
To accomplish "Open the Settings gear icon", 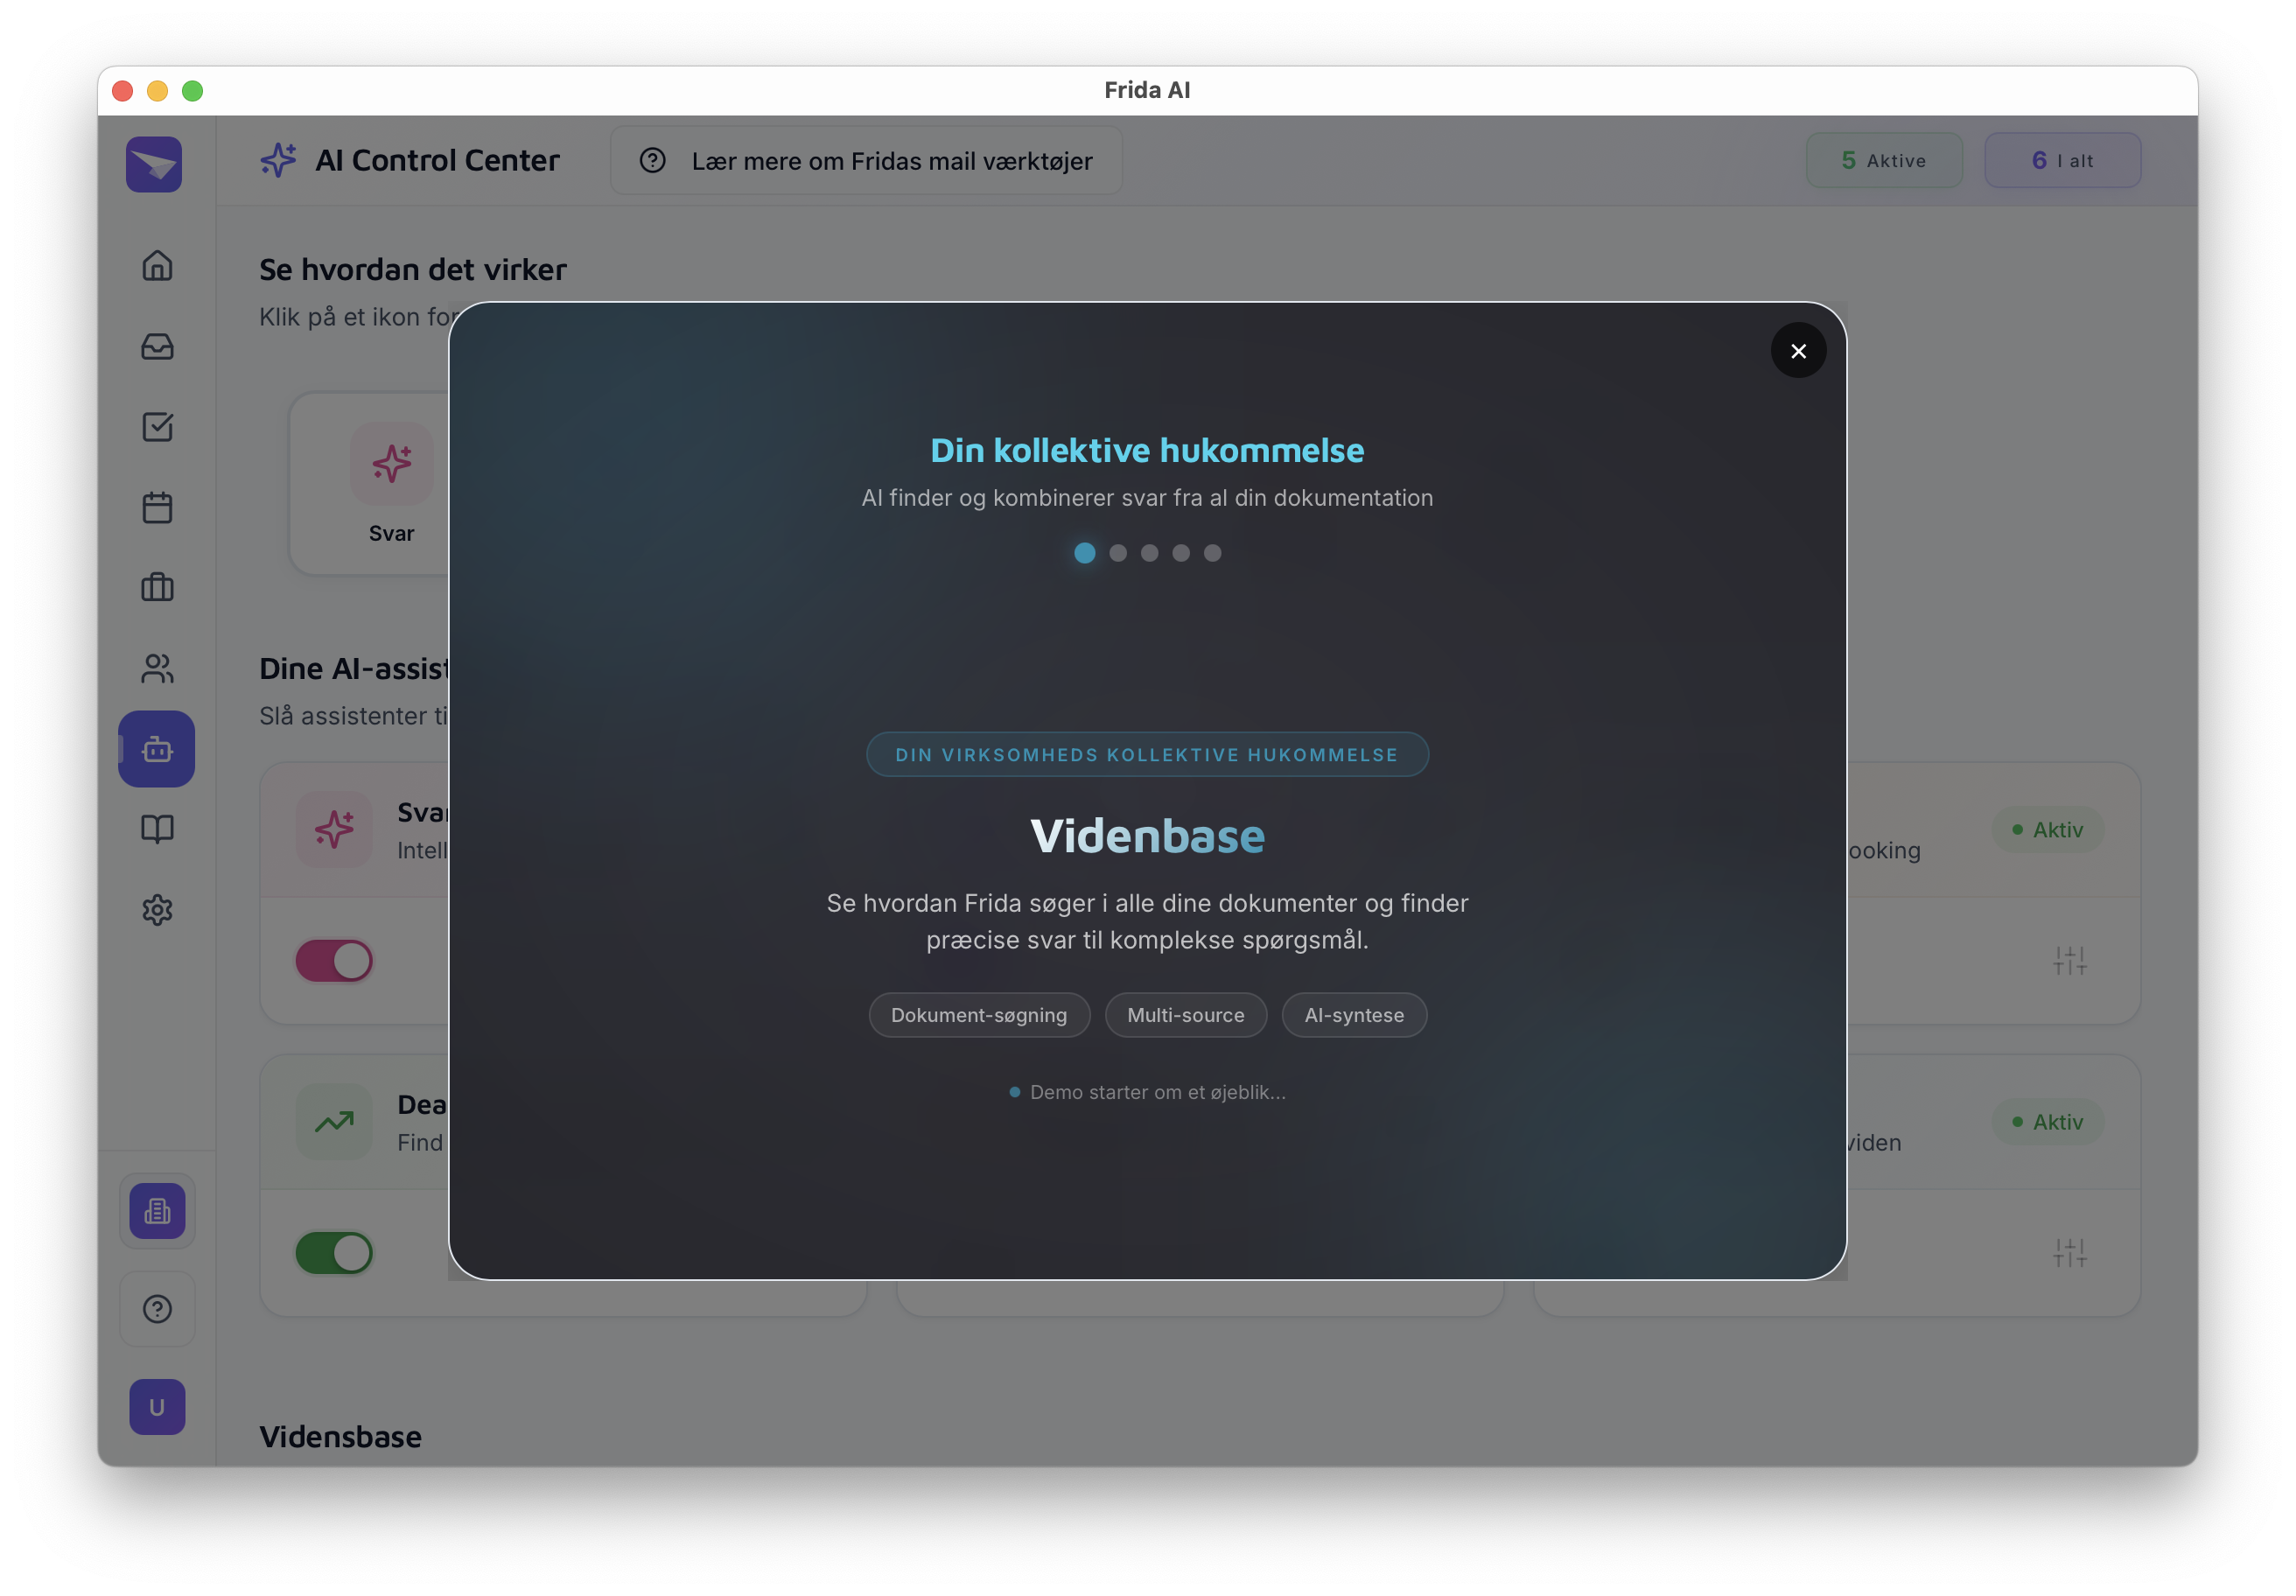I will point(157,910).
